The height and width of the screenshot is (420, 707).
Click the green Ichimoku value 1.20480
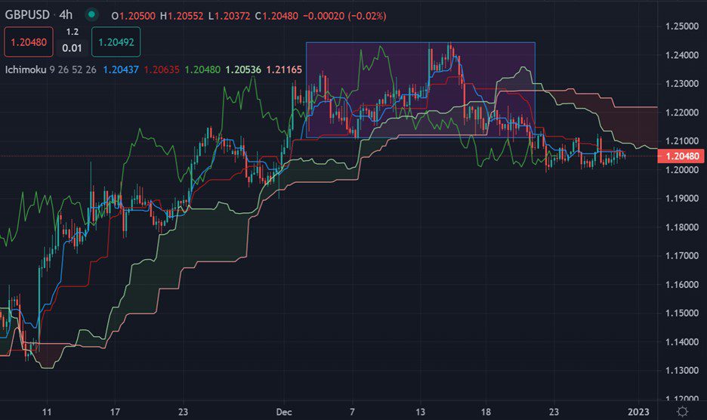[x=202, y=70]
